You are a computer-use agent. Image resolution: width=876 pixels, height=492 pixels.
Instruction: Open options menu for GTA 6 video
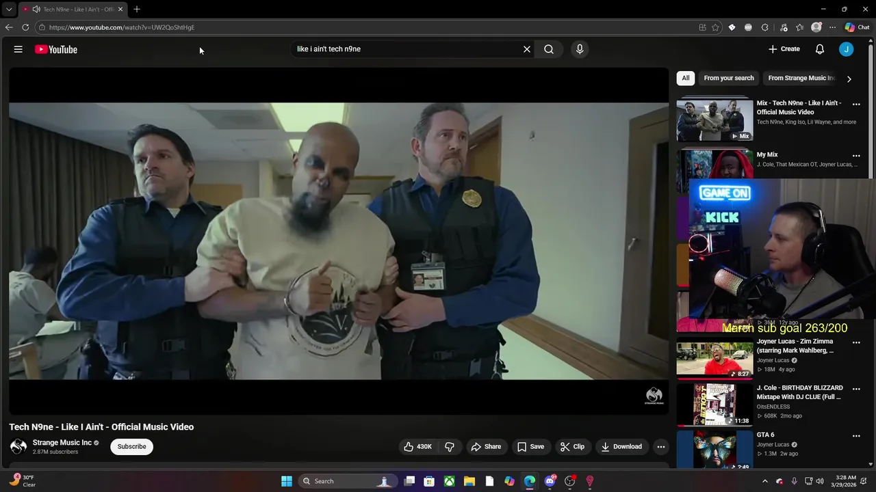coord(856,436)
